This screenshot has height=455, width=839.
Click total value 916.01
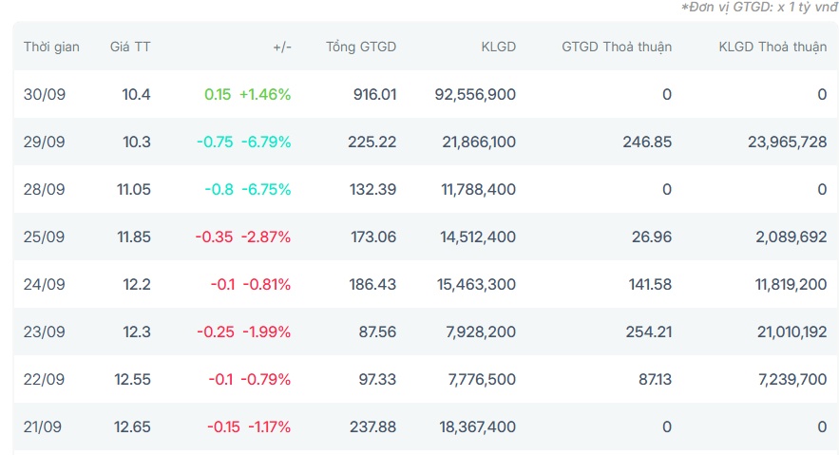tap(374, 95)
